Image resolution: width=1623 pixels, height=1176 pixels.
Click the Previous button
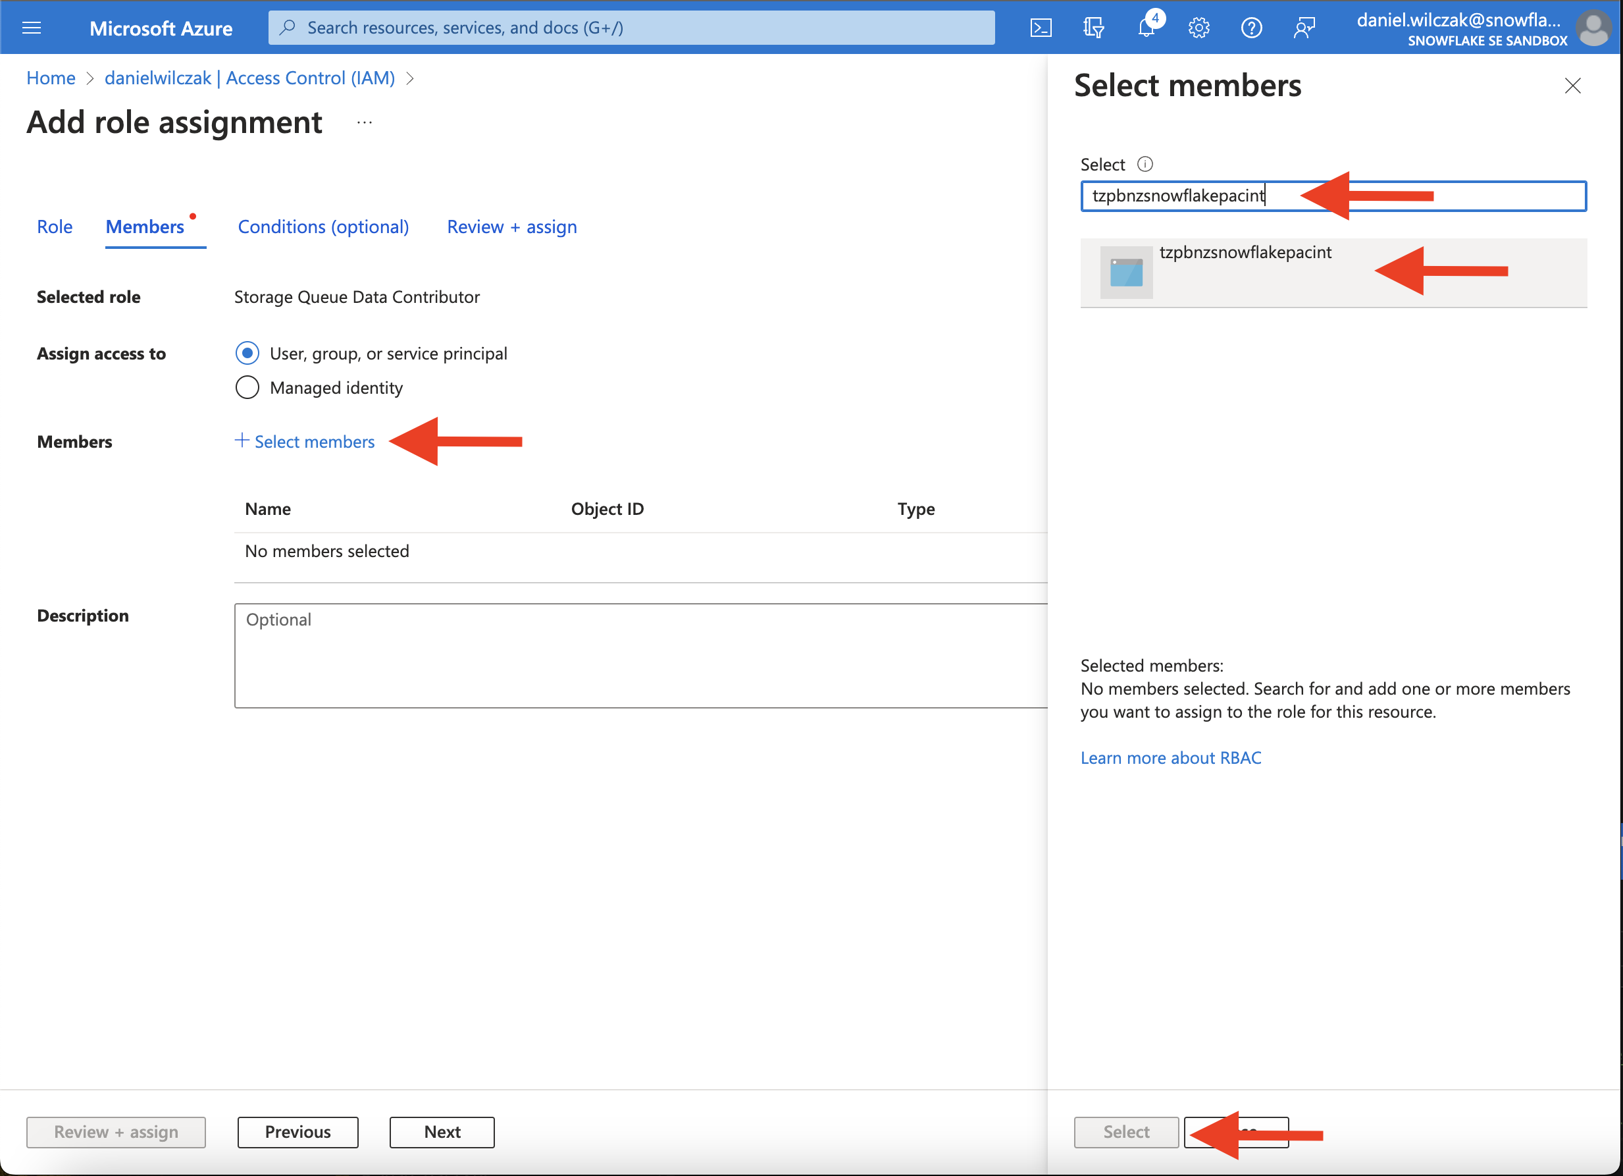297,1132
